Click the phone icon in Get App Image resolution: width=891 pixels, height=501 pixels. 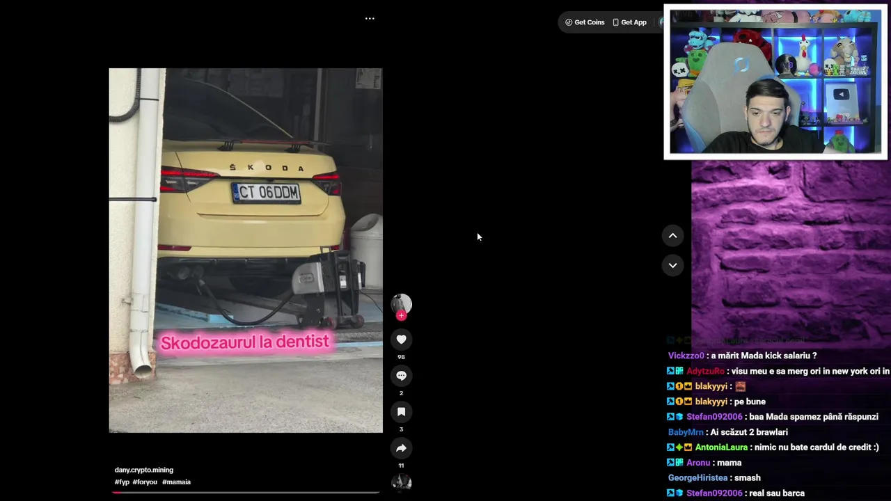[x=615, y=22]
